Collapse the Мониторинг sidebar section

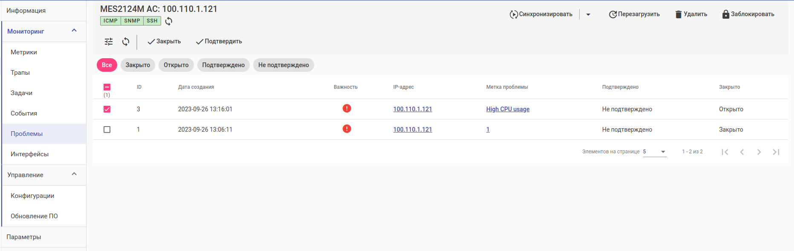point(74,31)
